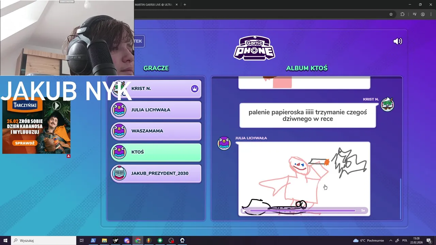
Task: Open the clock showing 15:28
Action: coord(416,241)
